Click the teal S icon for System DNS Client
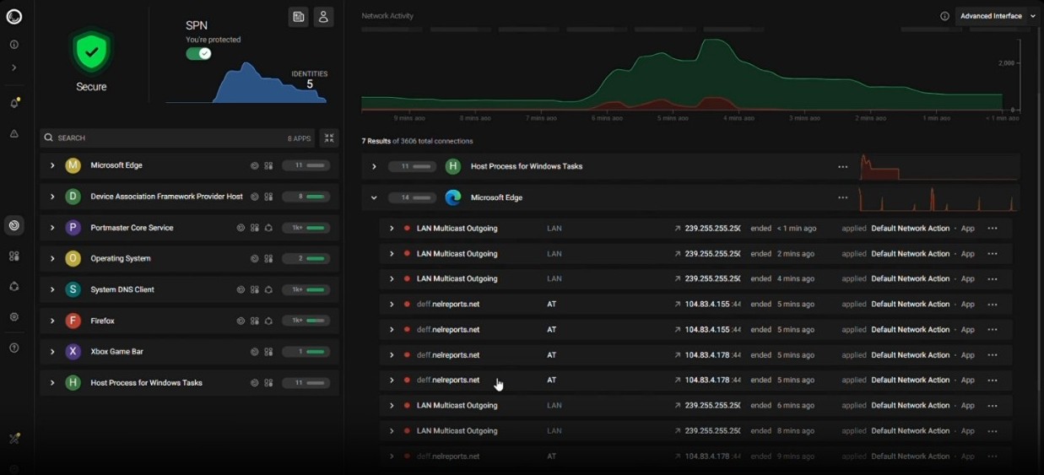Image resolution: width=1044 pixels, height=475 pixels. point(73,289)
